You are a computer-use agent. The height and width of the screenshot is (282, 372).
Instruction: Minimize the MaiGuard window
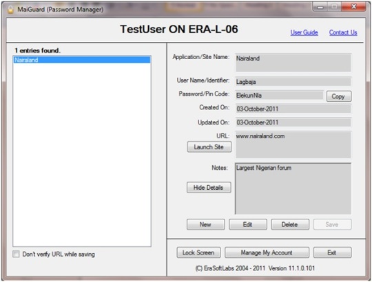tap(320, 7)
